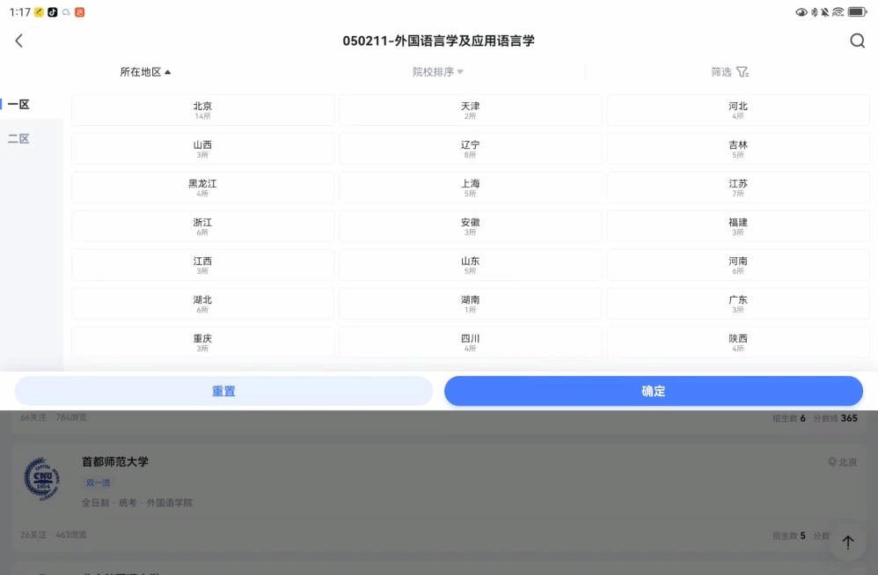878x575 pixels.
Task: Expand the 院校排序 dropdown
Action: pyautogui.click(x=437, y=72)
